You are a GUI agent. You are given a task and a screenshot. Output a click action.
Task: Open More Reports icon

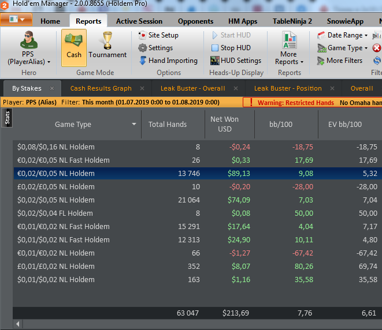tap(289, 40)
